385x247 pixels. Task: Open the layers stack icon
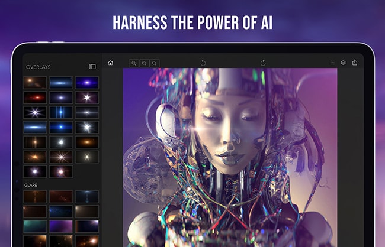(x=344, y=63)
